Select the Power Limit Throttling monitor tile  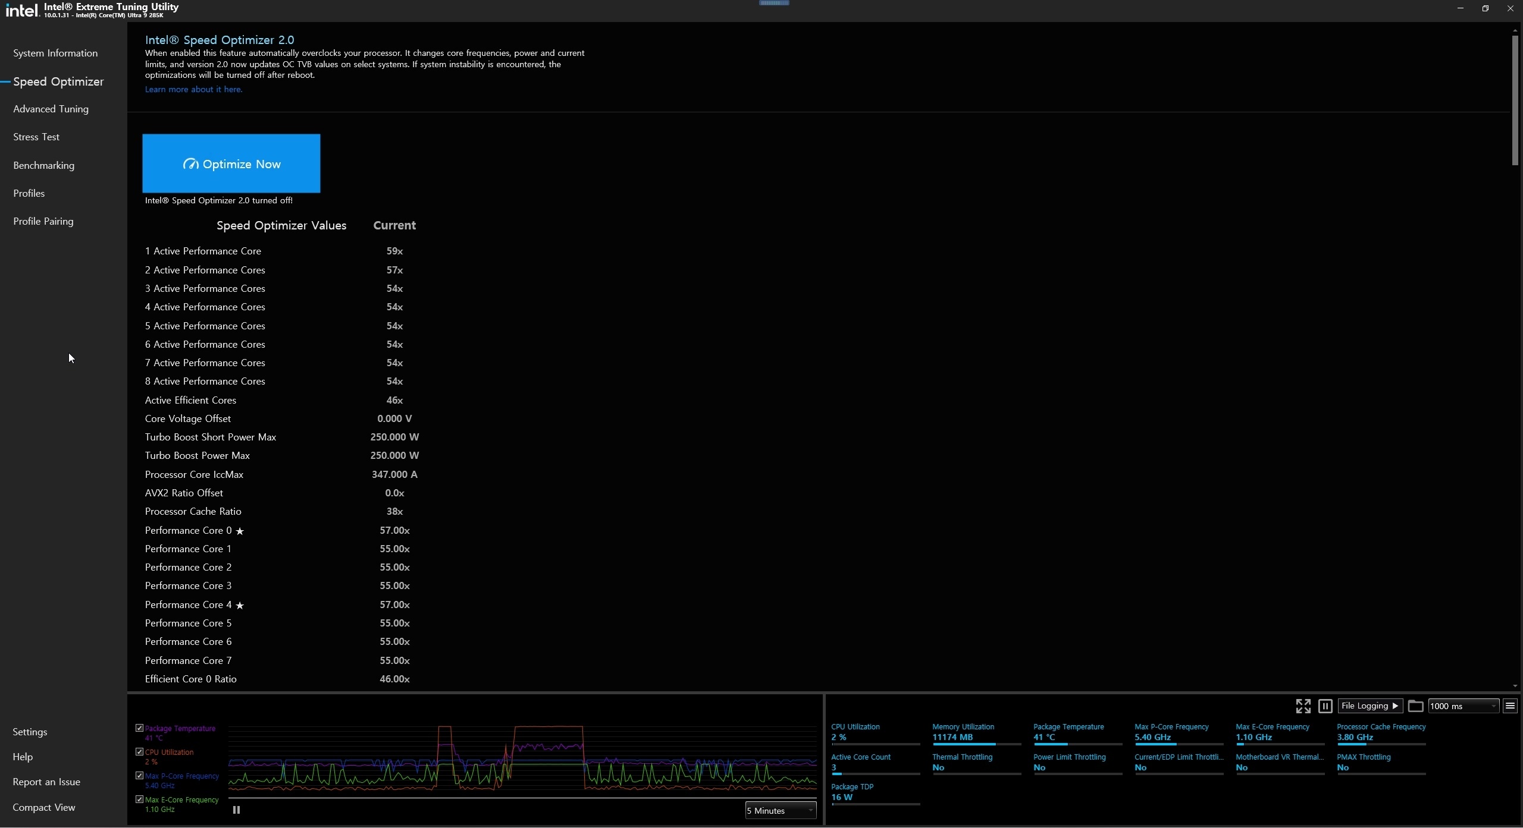[1078, 764]
